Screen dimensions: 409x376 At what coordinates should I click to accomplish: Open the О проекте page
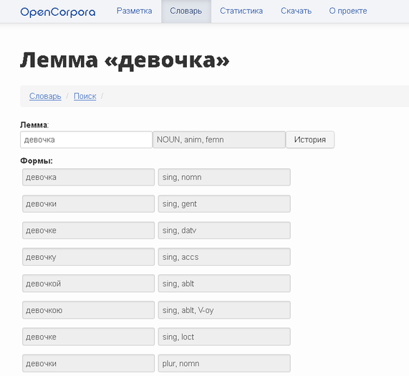[348, 11]
